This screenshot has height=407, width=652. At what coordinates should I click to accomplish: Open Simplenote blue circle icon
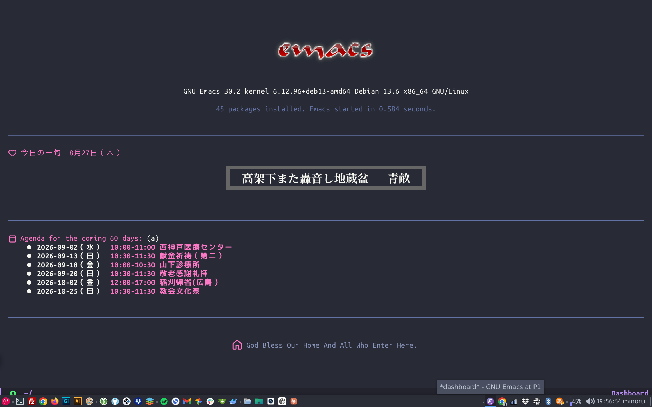[176, 401]
